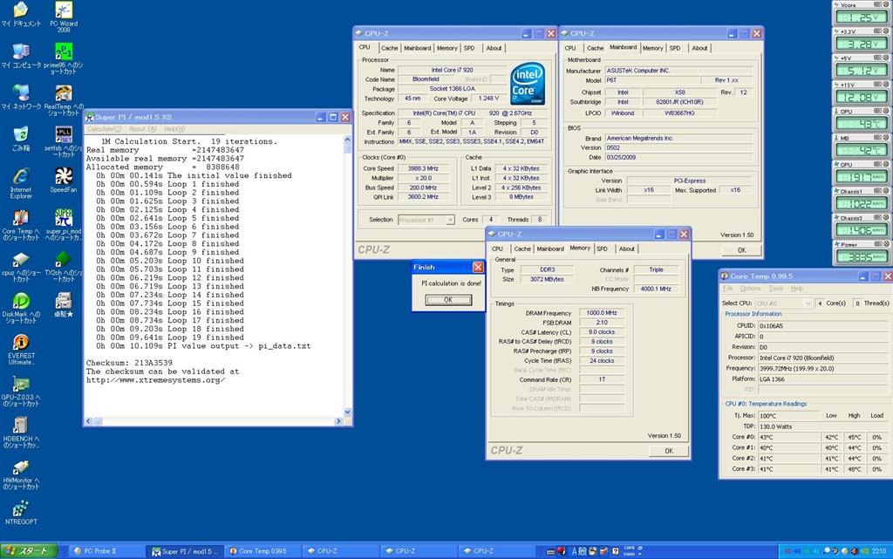Viewport: 893px width, 559px height.
Task: Open the NTREGOPT desktop icon
Action: tap(20, 508)
